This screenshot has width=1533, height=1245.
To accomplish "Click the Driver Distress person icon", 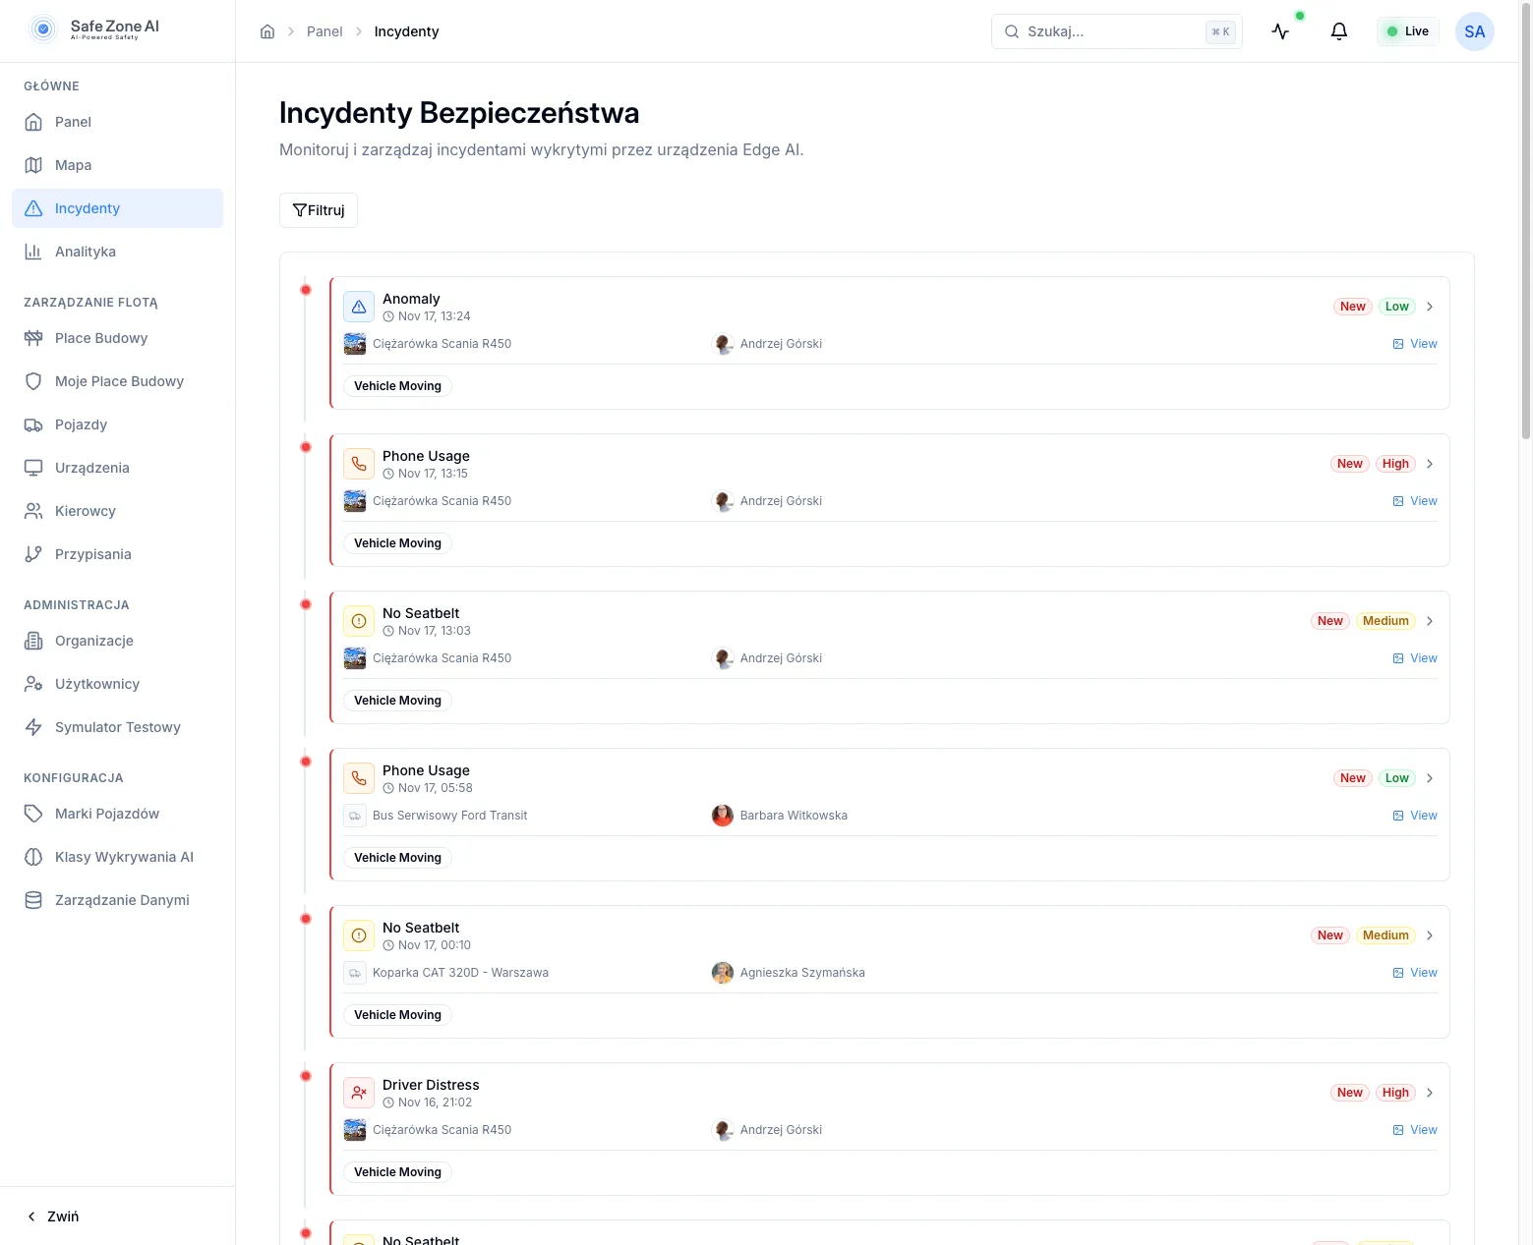I will click(359, 1093).
